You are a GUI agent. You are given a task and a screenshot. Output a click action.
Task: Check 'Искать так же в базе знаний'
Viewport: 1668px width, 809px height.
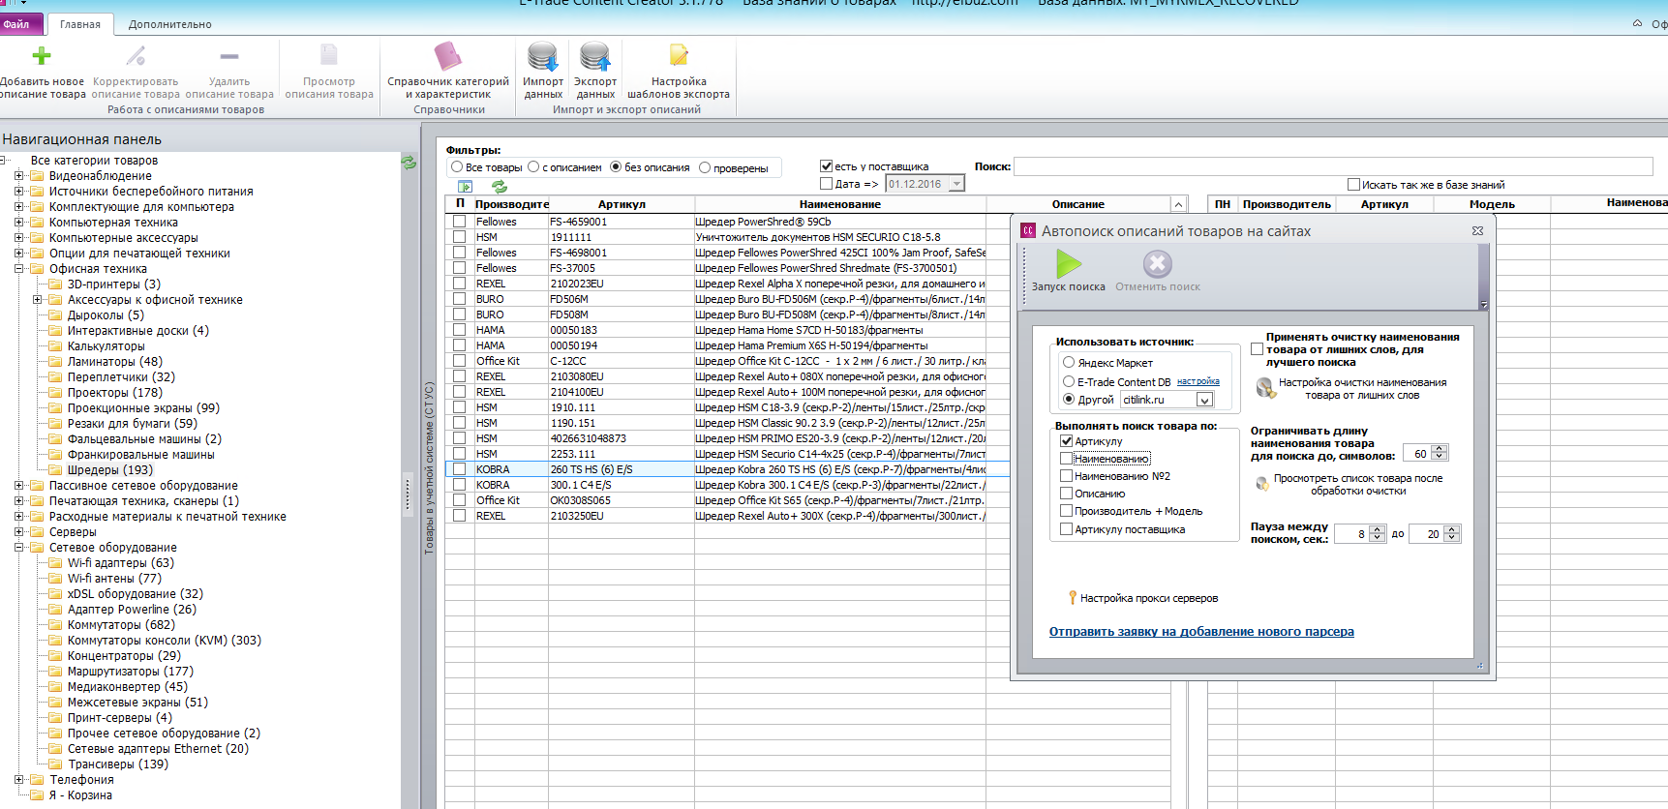pos(1353,184)
